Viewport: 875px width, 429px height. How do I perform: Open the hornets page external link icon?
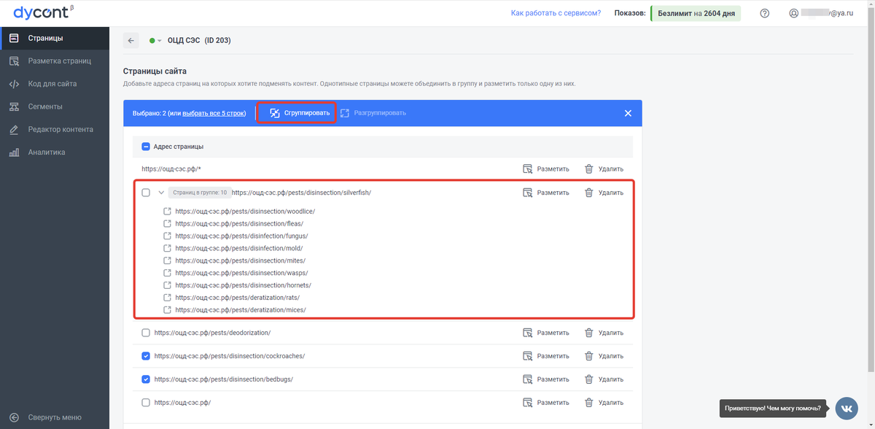[x=167, y=285]
